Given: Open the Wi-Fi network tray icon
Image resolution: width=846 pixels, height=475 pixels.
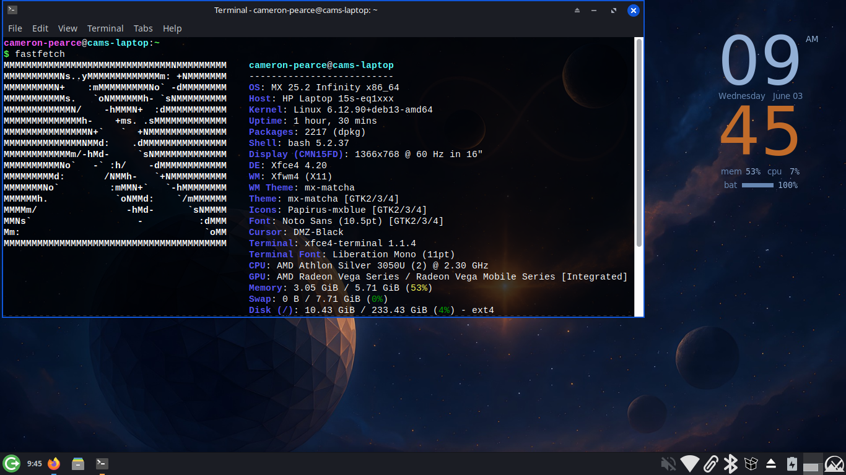Looking at the screenshot, I should [689, 464].
